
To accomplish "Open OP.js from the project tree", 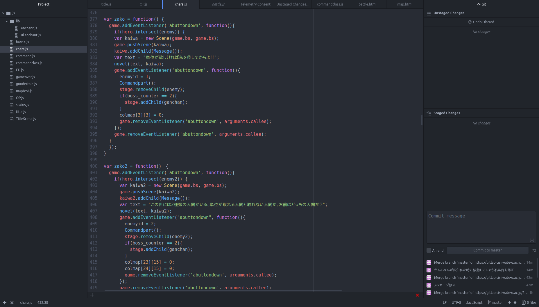I will [20, 98].
